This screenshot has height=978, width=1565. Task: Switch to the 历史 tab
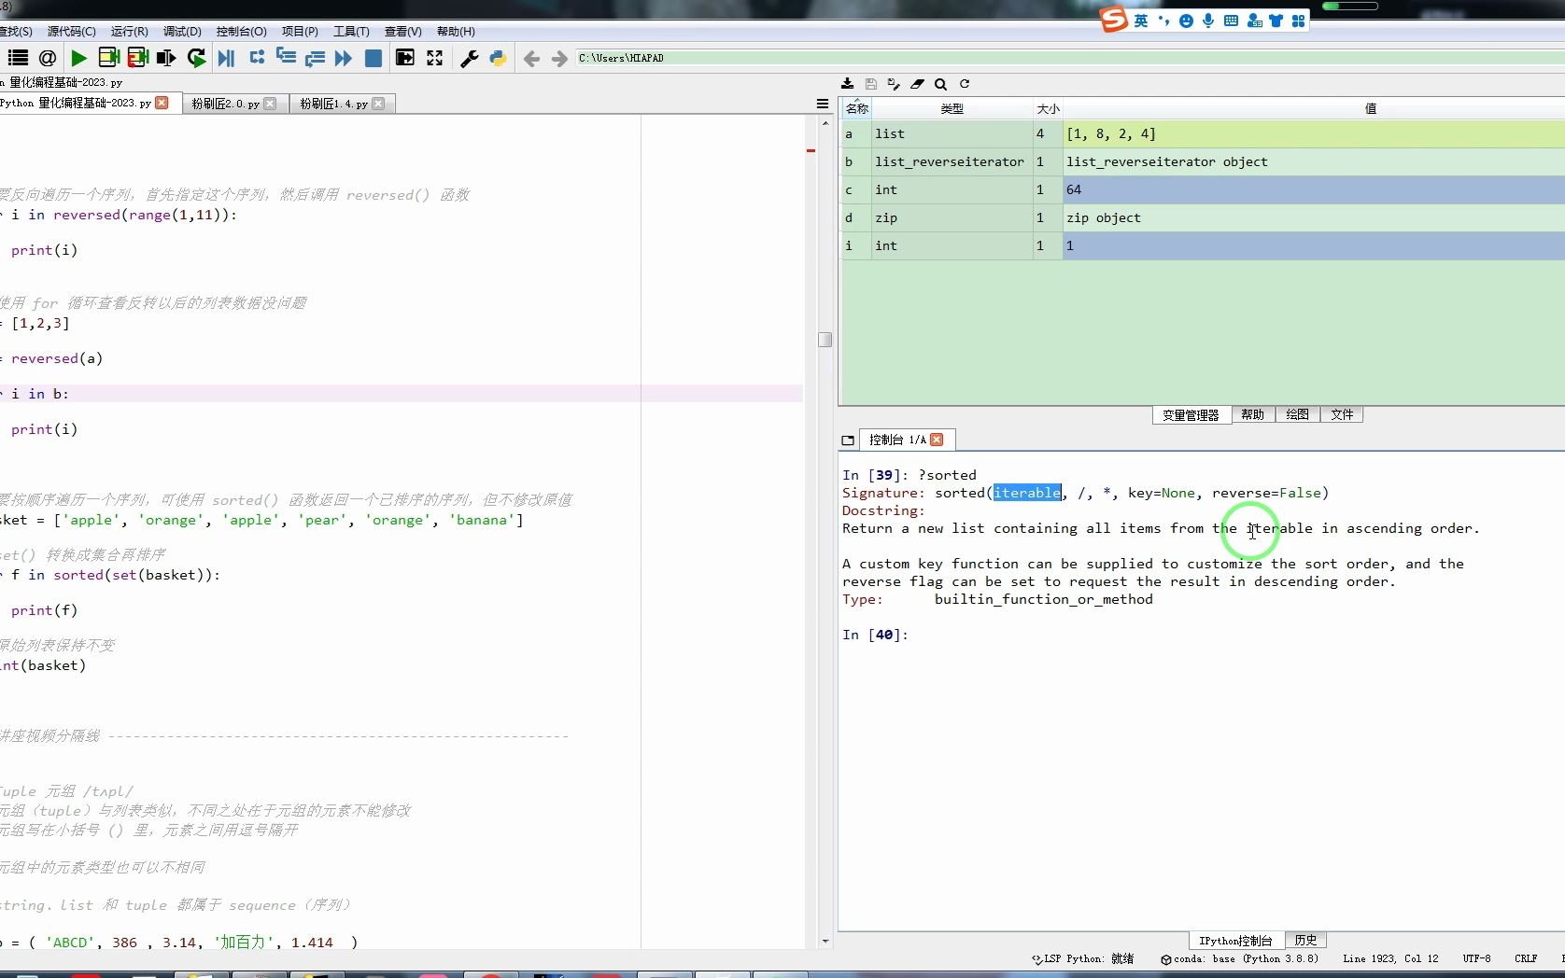[1305, 940]
